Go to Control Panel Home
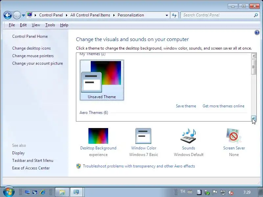The height and width of the screenshot is (197, 263). point(30,36)
